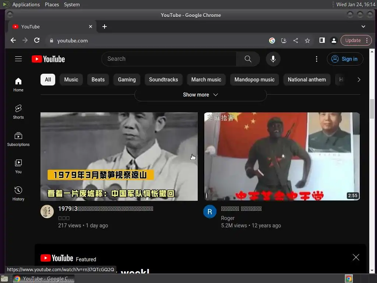Go back with the browser back arrow
The width and height of the screenshot is (377, 283).
click(x=13, y=41)
